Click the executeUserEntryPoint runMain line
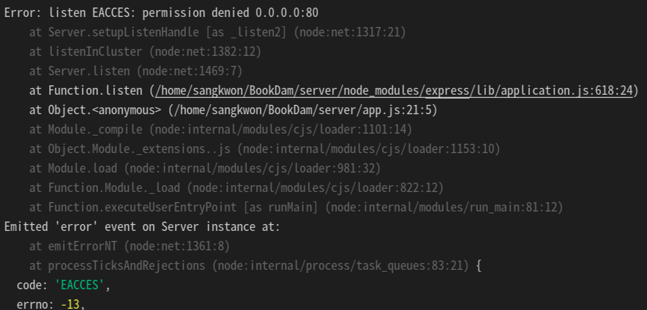This screenshot has height=310, width=647. click(296, 207)
